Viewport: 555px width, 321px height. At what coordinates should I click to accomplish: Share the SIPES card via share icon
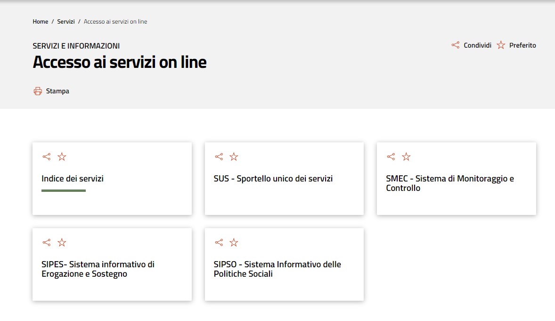pos(46,243)
